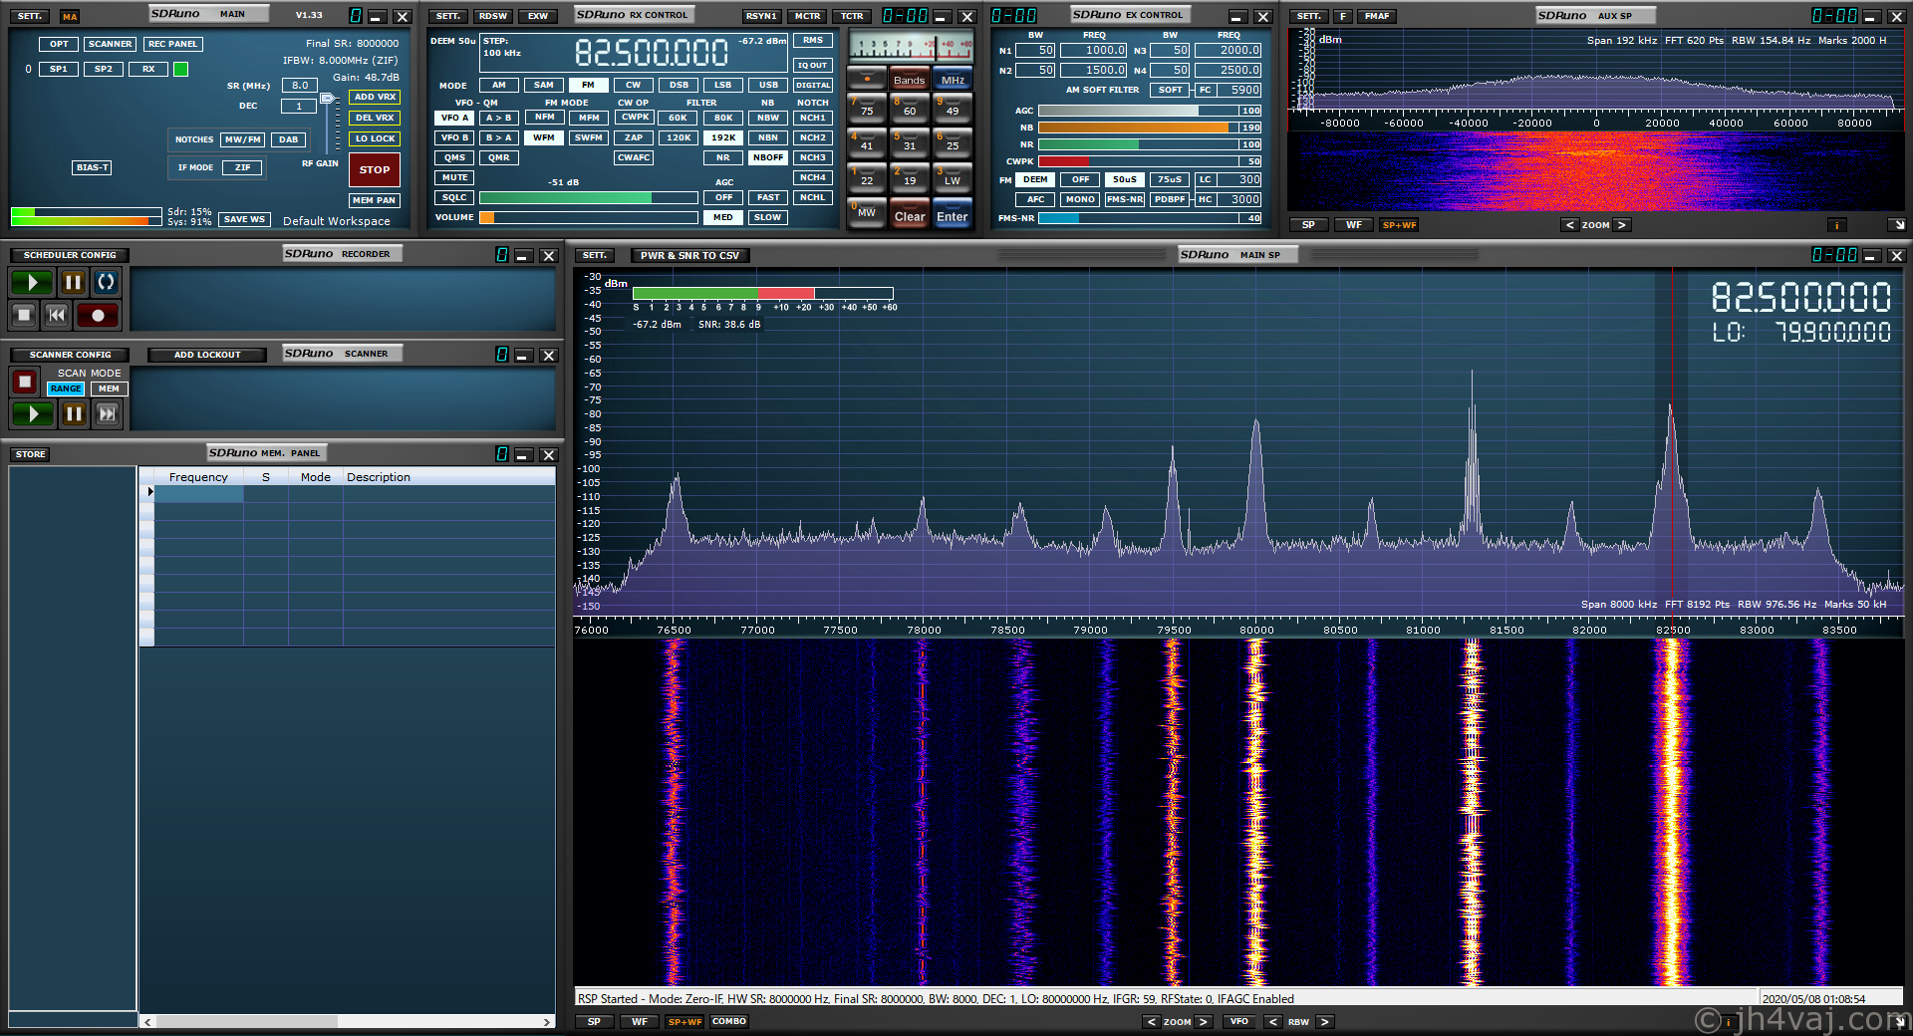The image size is (1913, 1036).
Task: Open the RDSW window
Action: (492, 16)
